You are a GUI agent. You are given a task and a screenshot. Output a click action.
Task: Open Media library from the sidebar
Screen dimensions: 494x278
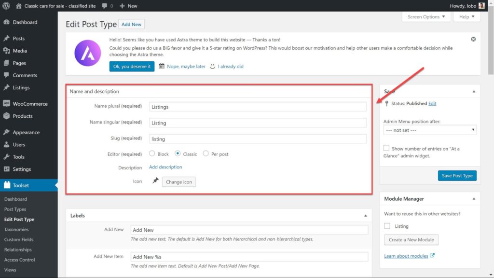[x=20, y=51]
